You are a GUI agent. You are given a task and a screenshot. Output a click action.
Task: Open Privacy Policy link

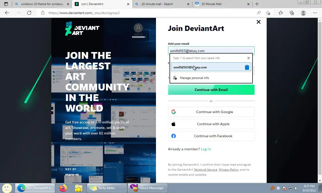229,170
